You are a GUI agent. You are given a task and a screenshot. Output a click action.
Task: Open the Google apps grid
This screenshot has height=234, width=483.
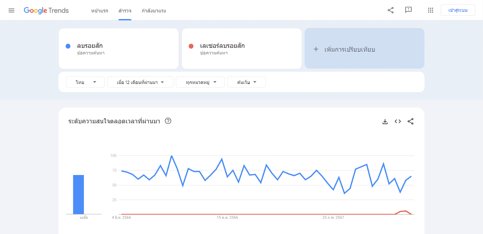(x=430, y=10)
